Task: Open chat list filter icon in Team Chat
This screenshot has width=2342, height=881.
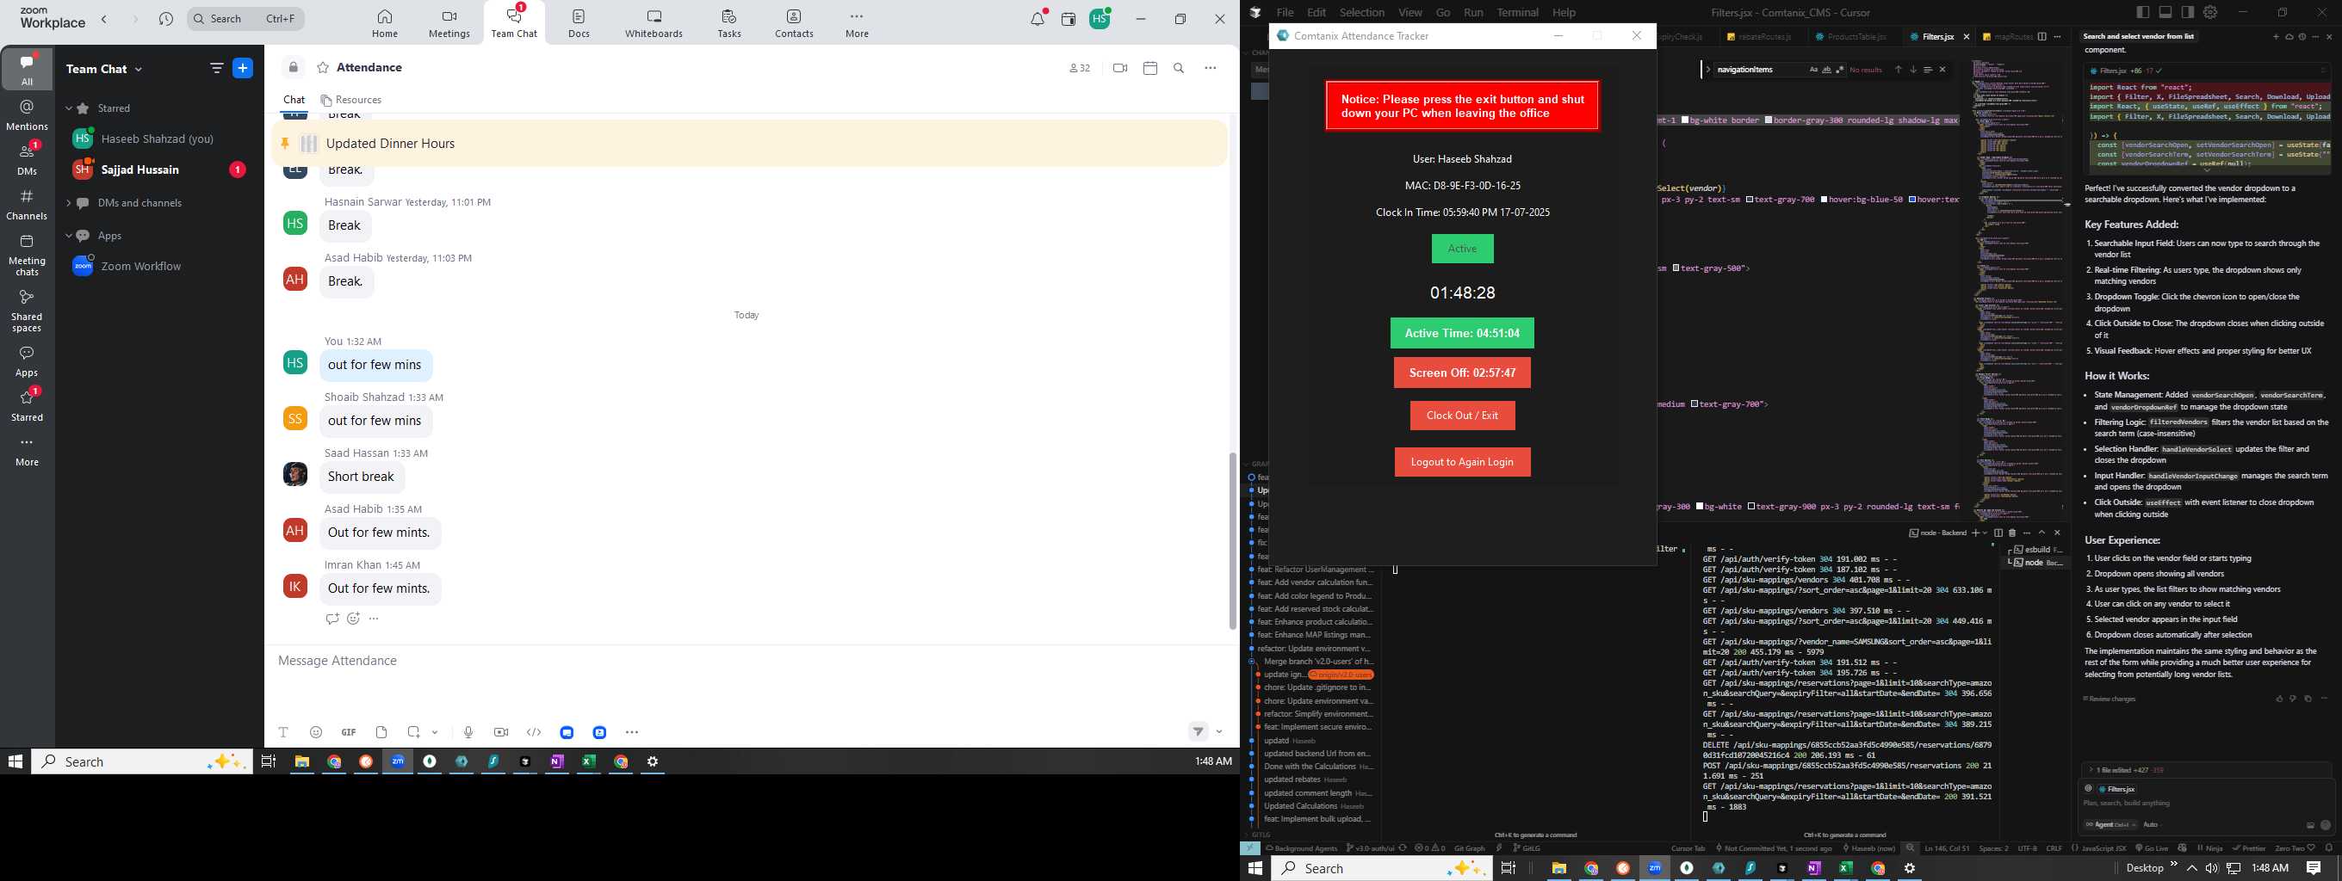Action: click(x=216, y=68)
